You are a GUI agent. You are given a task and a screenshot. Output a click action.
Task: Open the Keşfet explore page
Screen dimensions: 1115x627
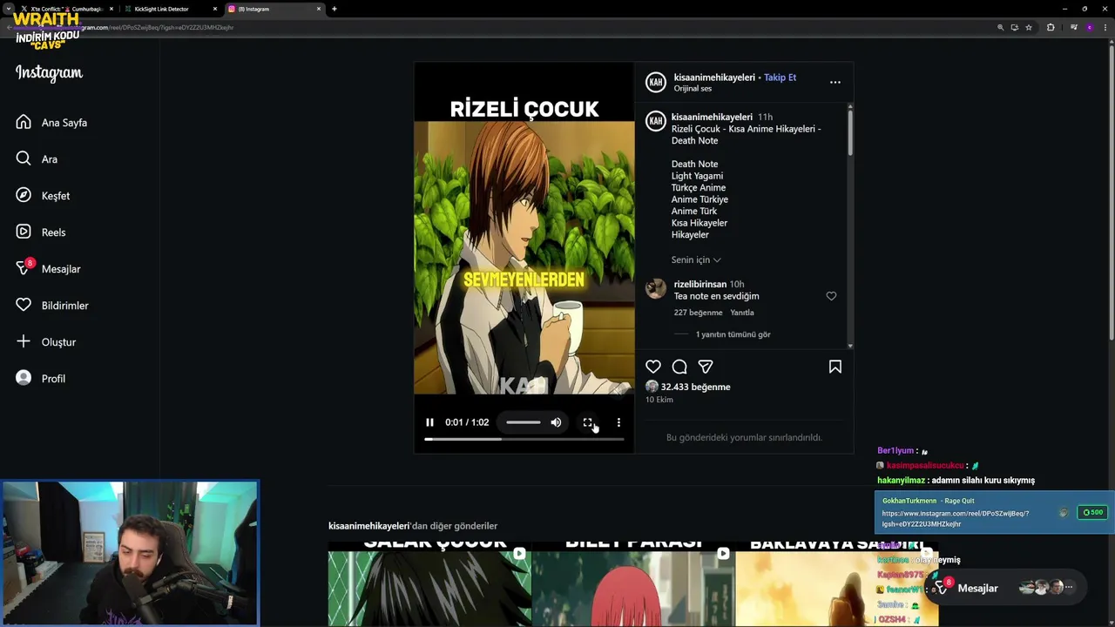[x=44, y=196]
